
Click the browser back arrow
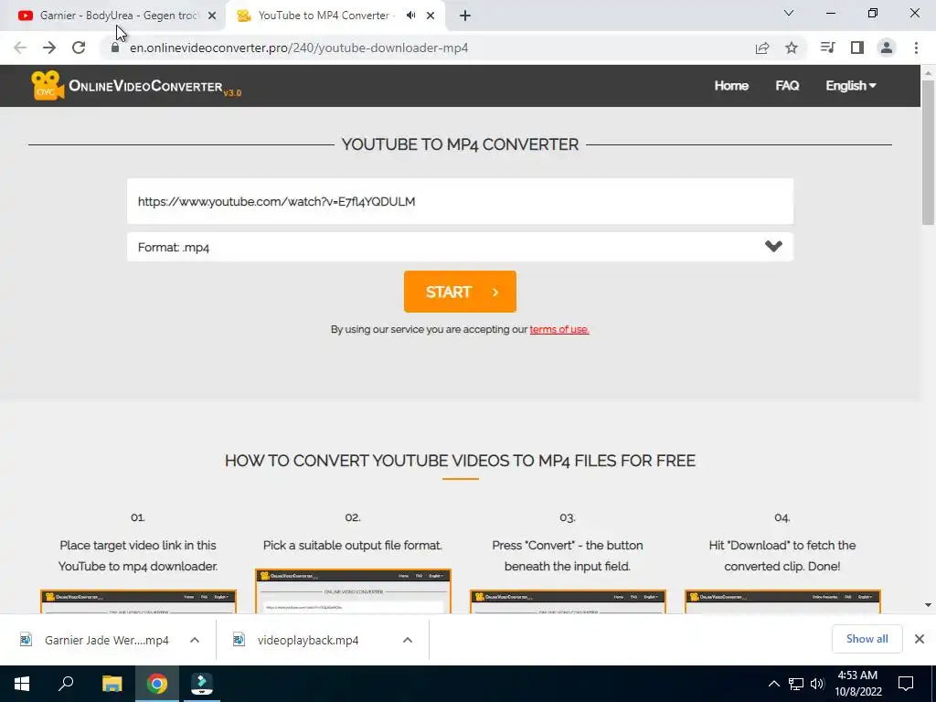(x=20, y=48)
